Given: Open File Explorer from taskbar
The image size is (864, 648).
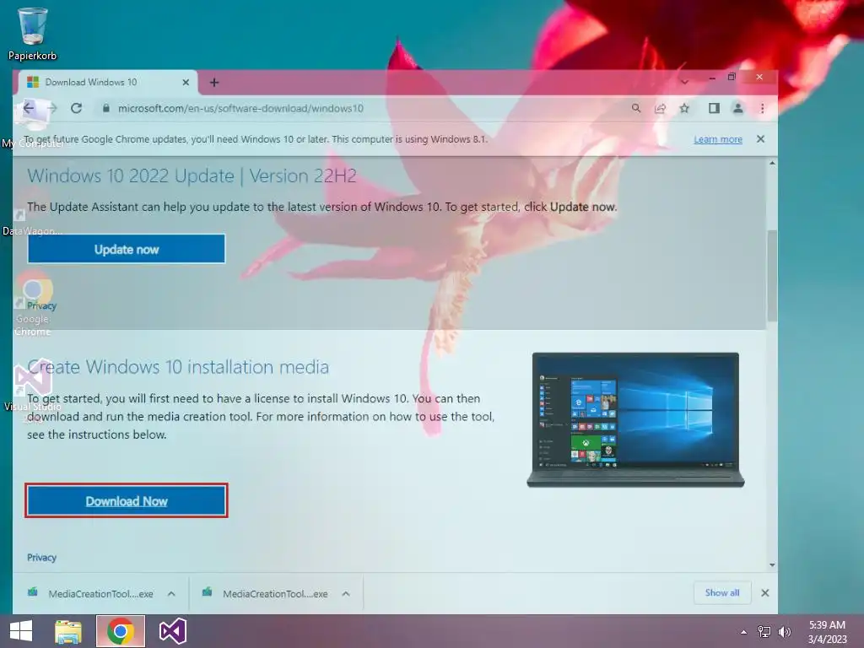Looking at the screenshot, I should pos(68,631).
